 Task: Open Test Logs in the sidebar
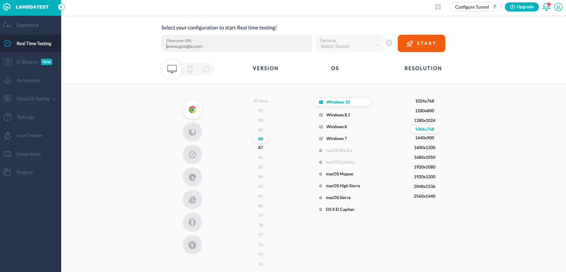[x=31, y=117]
